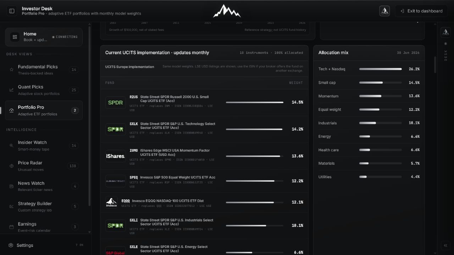Click State Street SPDR Russell 2000 fund name
454x255 pixels.
pos(175,99)
